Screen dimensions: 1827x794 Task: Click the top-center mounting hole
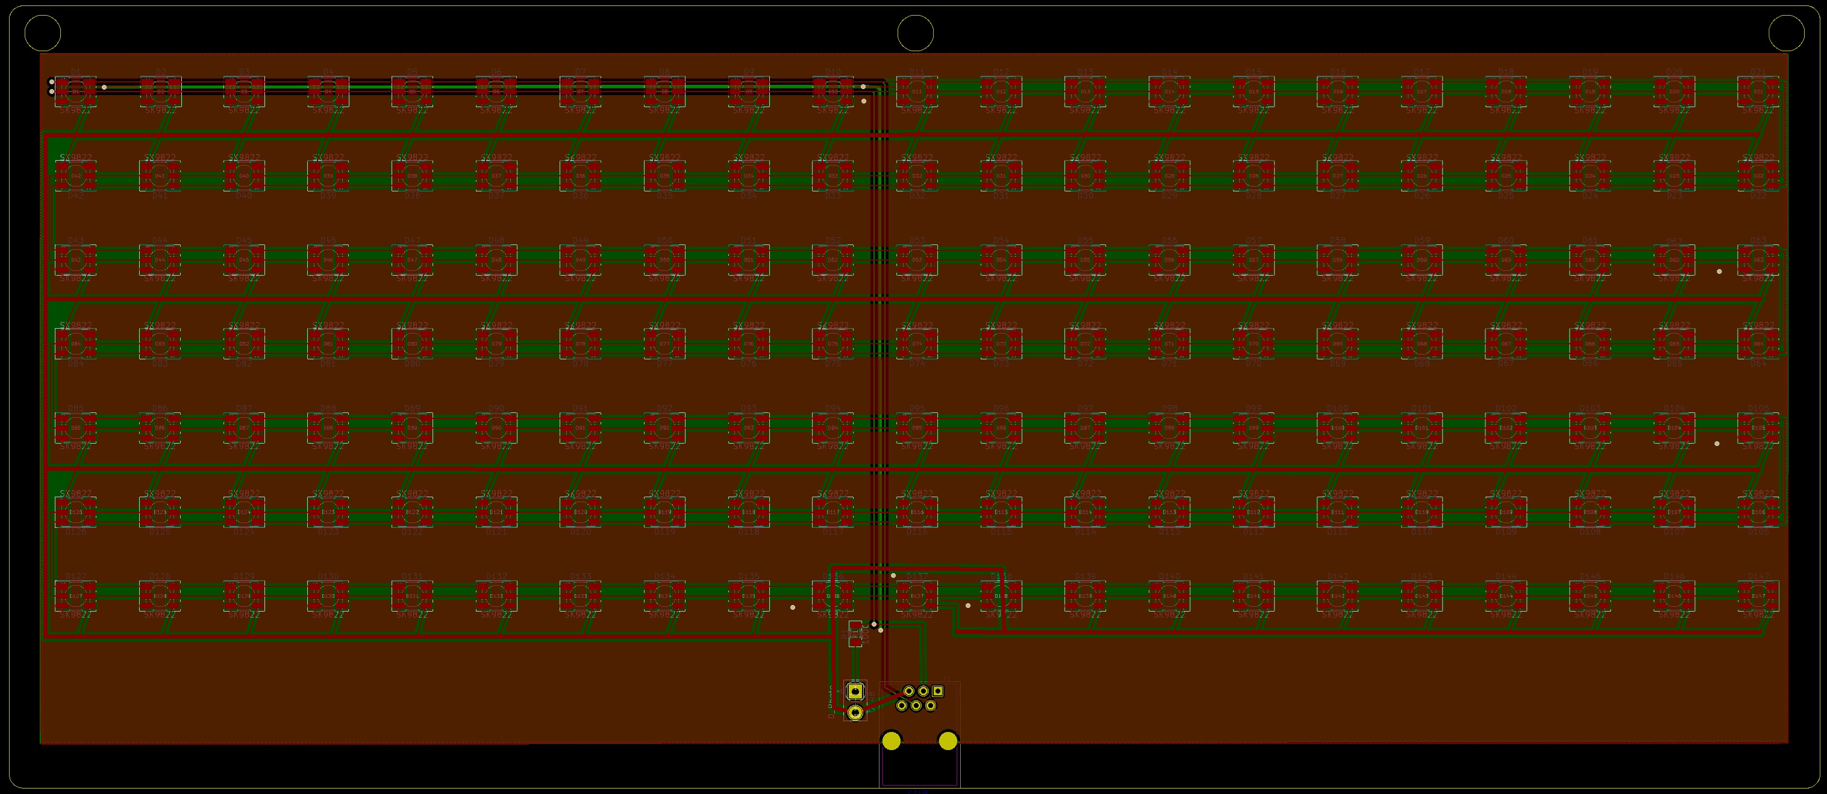(915, 33)
